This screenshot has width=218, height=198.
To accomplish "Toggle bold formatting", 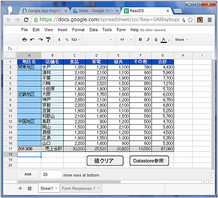I will pyautogui.click(x=140, y=40).
